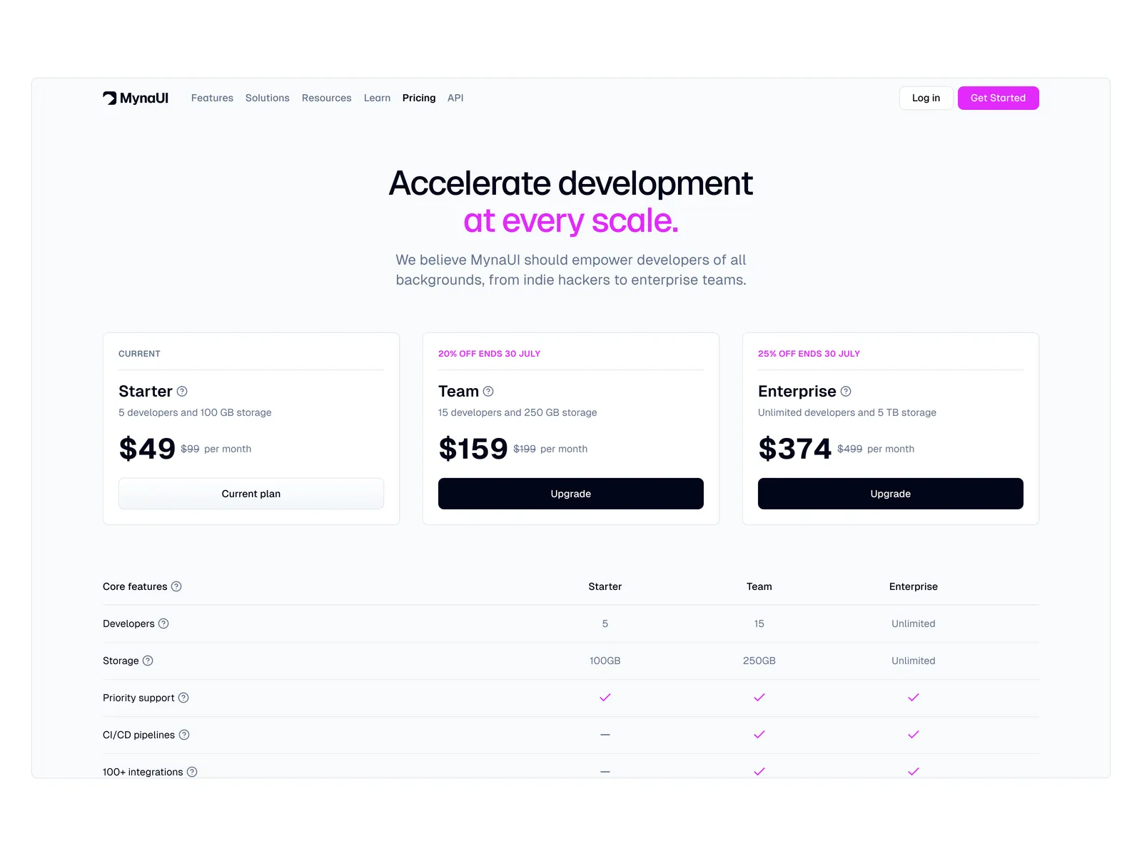Upgrade to the Enterprise plan

pyautogui.click(x=890, y=494)
